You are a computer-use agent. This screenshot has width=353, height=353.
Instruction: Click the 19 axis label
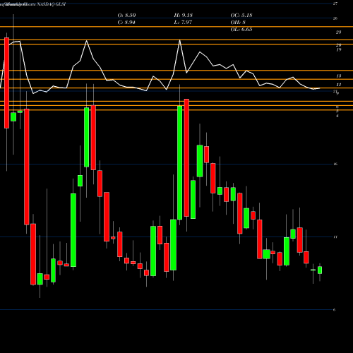338,50
